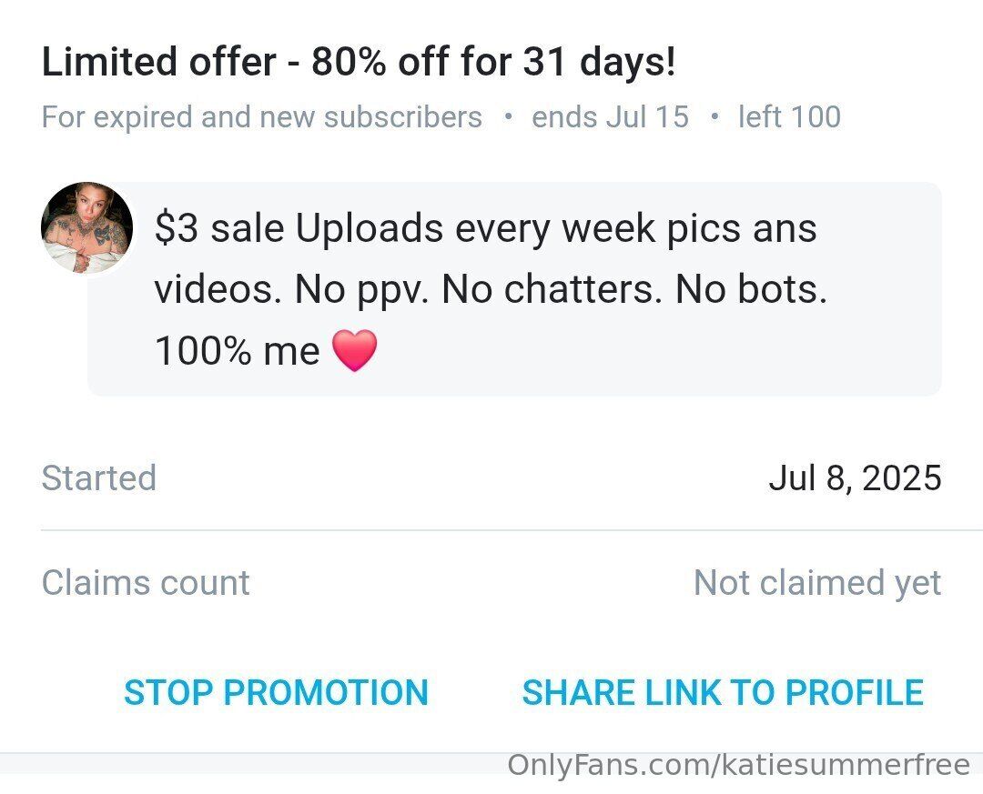Click the "ends Jul 15" expiry label
The image size is (983, 794).
[x=610, y=117]
